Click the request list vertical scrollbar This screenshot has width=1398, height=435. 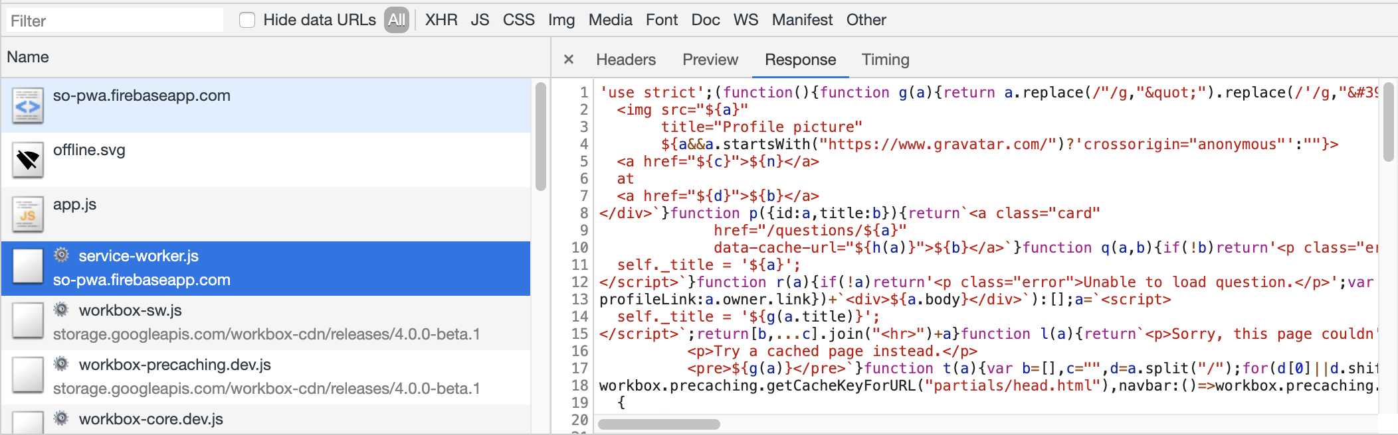(x=540, y=137)
